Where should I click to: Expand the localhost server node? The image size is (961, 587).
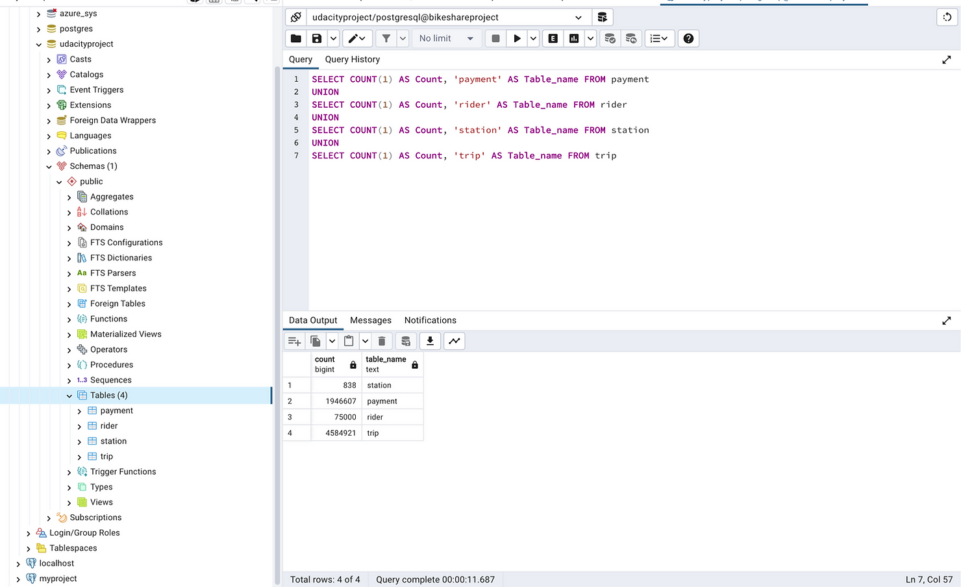point(18,564)
